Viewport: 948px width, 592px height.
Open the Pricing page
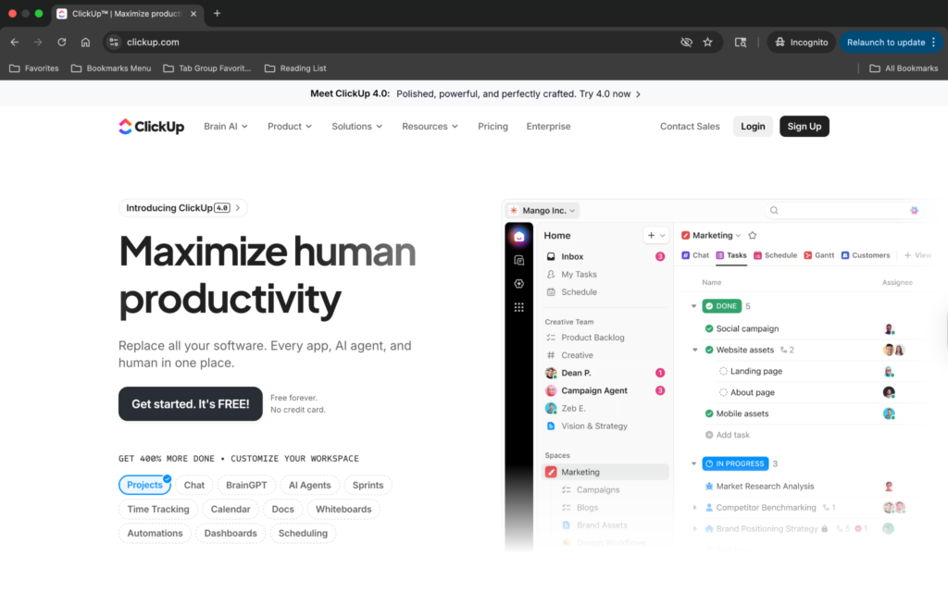[x=493, y=126]
